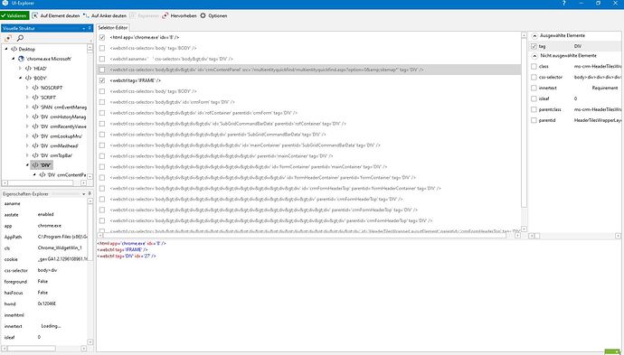Image resolution: width=624 pixels, height=355 pixels.
Task: Enable the css-selector attribute checkbox
Action: click(x=534, y=77)
